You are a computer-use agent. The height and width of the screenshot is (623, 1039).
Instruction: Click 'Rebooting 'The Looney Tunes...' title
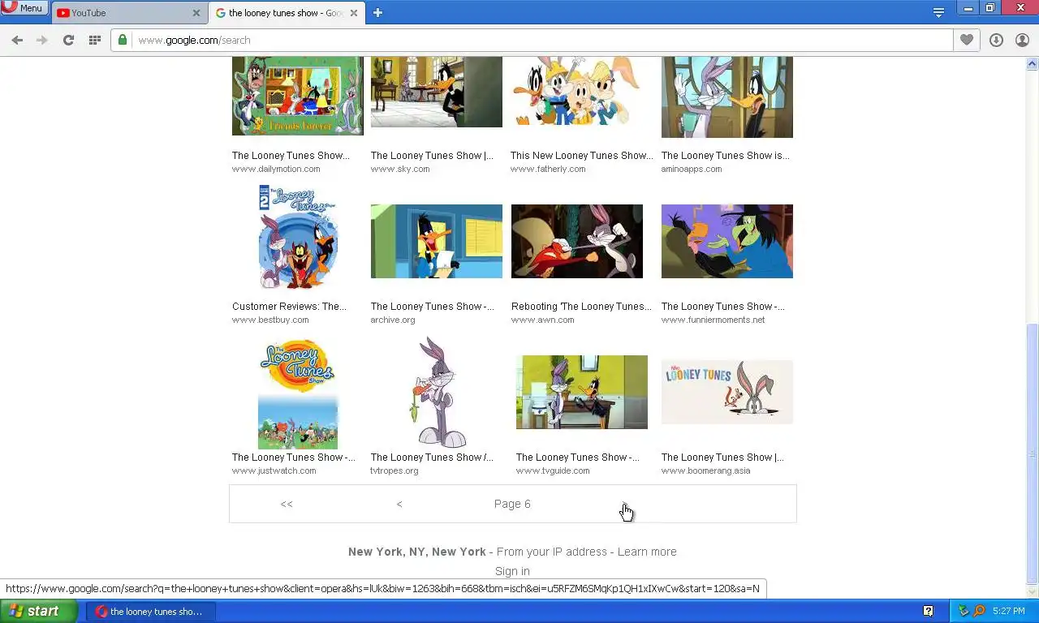(x=581, y=307)
